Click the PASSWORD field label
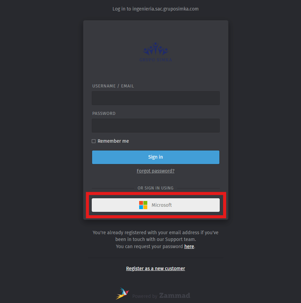The height and width of the screenshot is (303, 301). click(x=104, y=114)
